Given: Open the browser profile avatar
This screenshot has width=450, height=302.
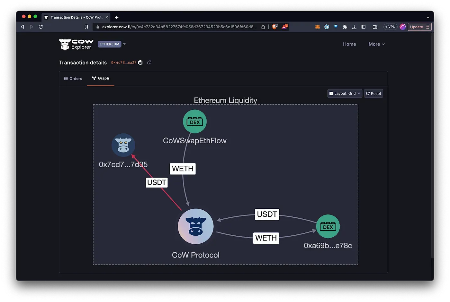Looking at the screenshot, I should point(403,27).
